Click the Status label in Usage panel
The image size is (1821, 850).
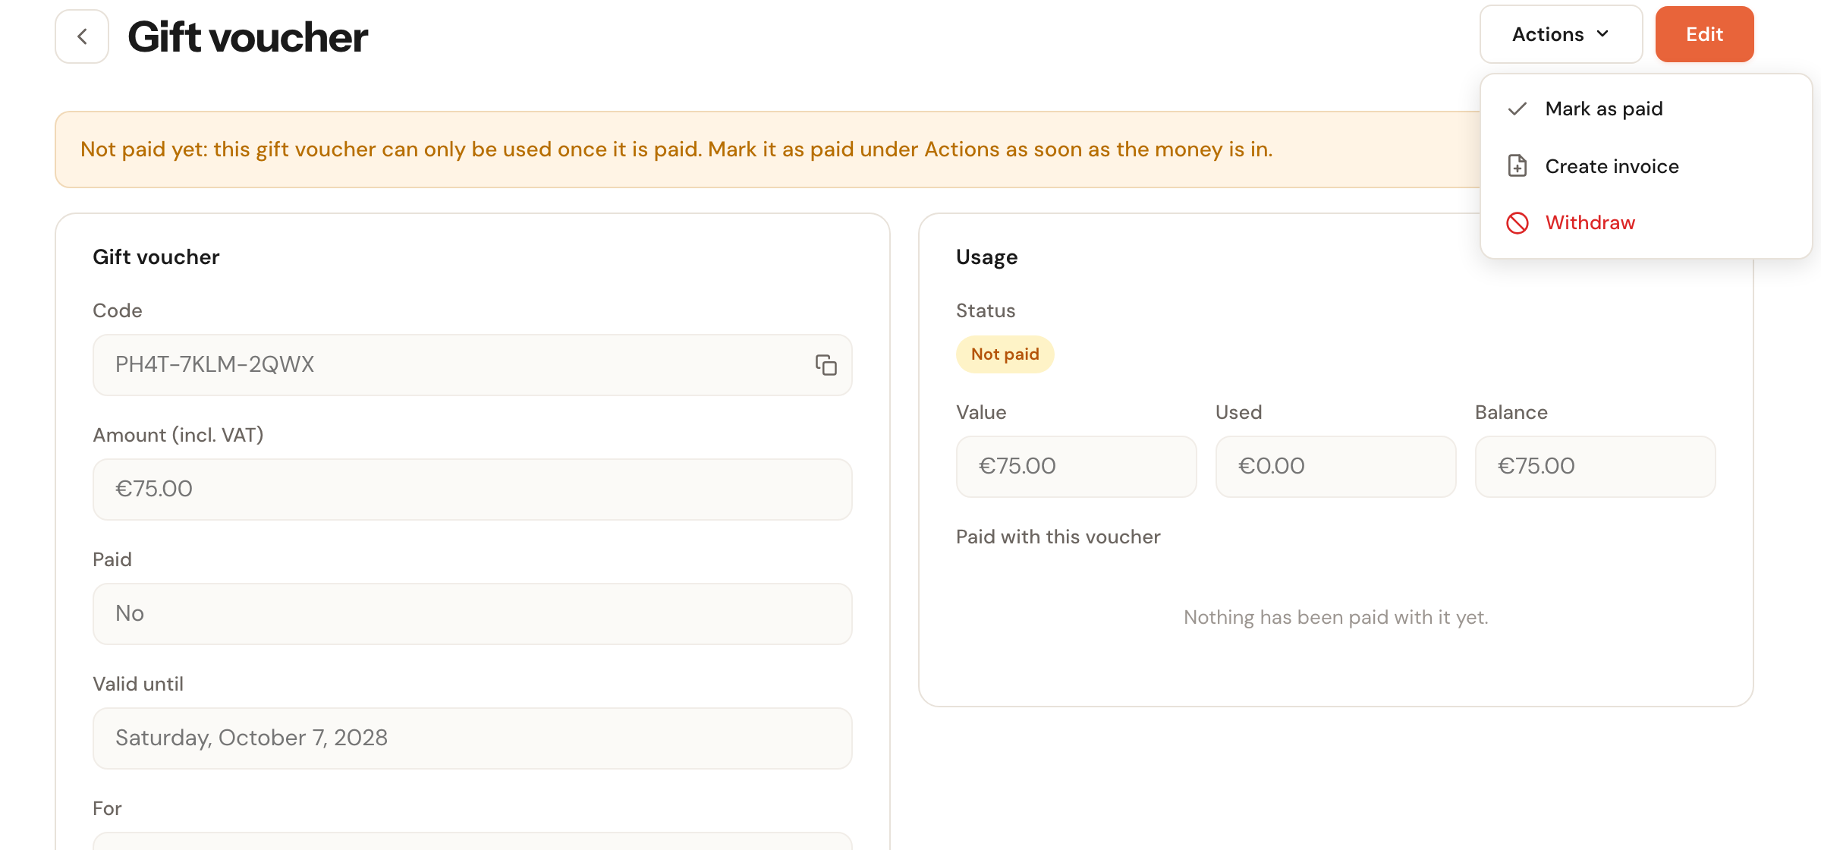[x=985, y=311]
